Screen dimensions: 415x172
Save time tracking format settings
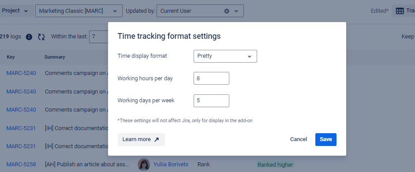[x=326, y=139]
